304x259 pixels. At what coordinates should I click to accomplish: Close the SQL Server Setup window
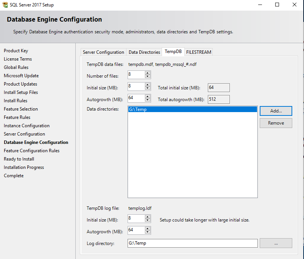coord(294,5)
